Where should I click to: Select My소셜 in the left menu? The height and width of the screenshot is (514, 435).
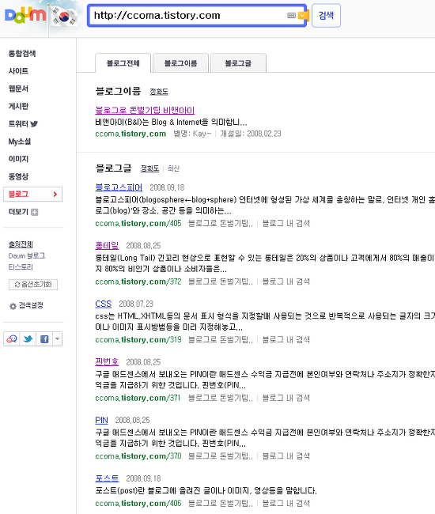coord(20,142)
